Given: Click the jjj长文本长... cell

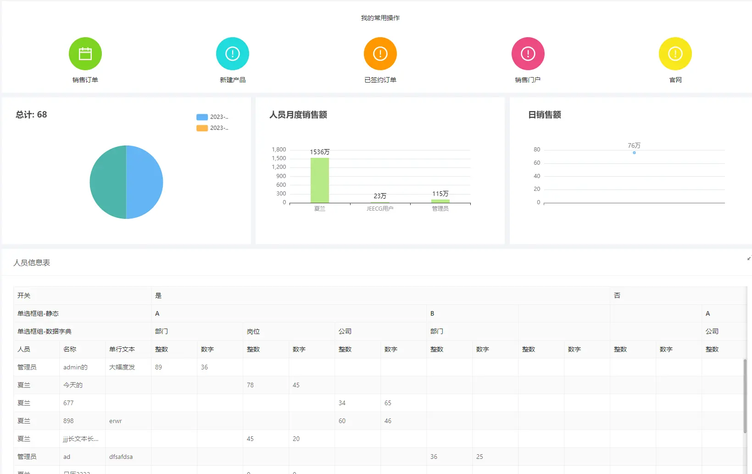Looking at the screenshot, I should pyautogui.click(x=83, y=439).
